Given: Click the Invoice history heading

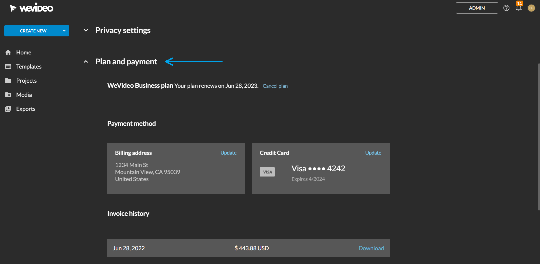Looking at the screenshot, I should click(128, 214).
